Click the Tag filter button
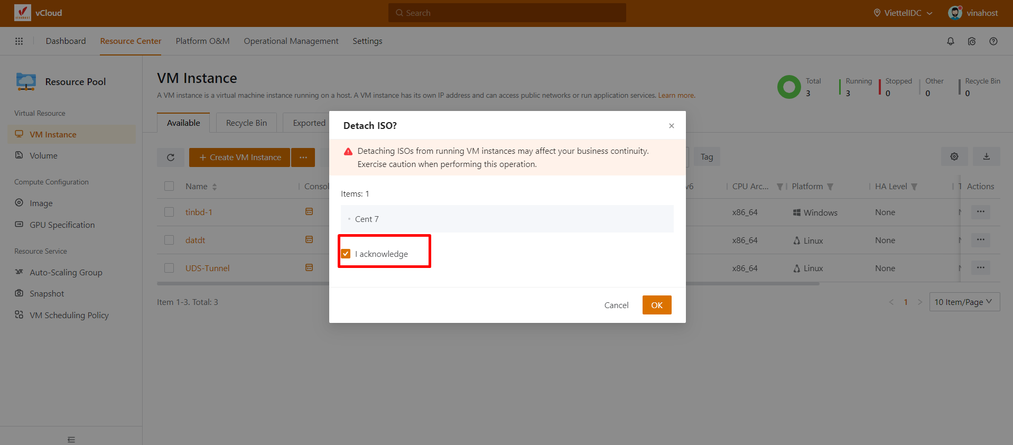Viewport: 1013px width, 445px height. pyautogui.click(x=707, y=157)
